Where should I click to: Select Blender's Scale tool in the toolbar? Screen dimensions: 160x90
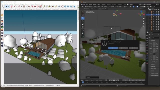tap(83, 24)
